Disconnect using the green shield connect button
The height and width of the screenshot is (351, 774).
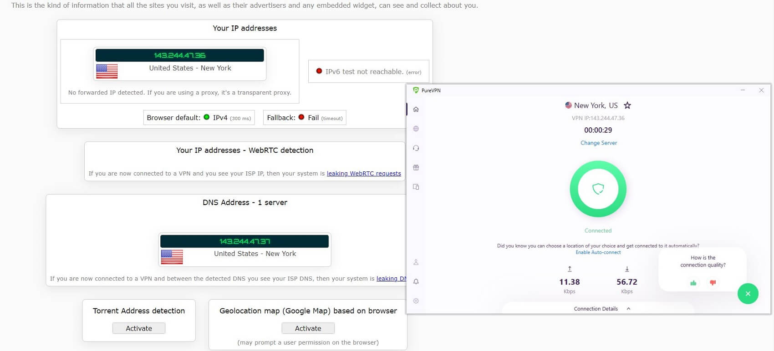click(x=598, y=189)
